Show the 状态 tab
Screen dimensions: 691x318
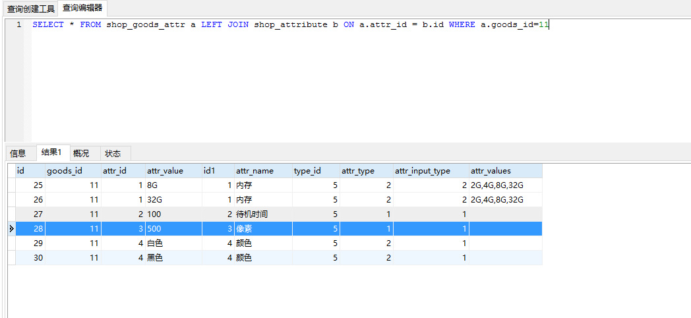click(x=113, y=153)
